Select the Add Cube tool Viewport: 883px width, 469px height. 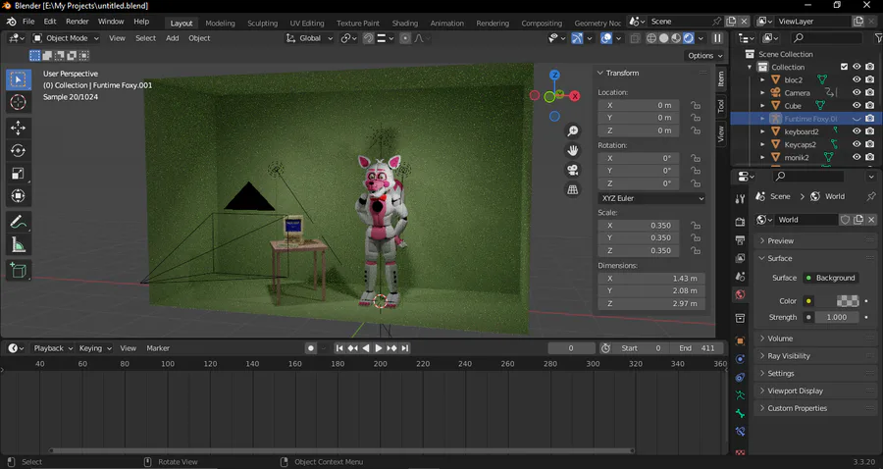18,270
